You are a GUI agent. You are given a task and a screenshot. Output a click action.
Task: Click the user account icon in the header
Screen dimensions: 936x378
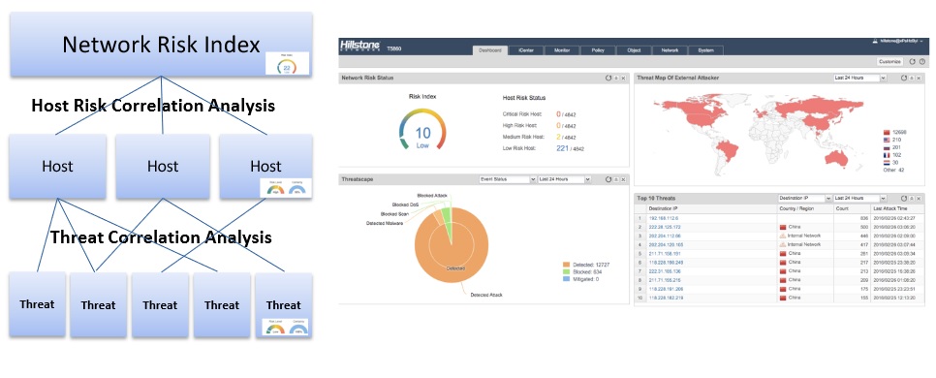pyautogui.click(x=875, y=42)
